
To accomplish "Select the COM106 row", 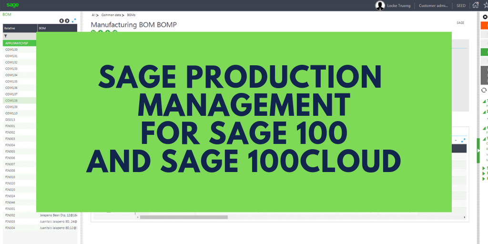I will (20, 88).
